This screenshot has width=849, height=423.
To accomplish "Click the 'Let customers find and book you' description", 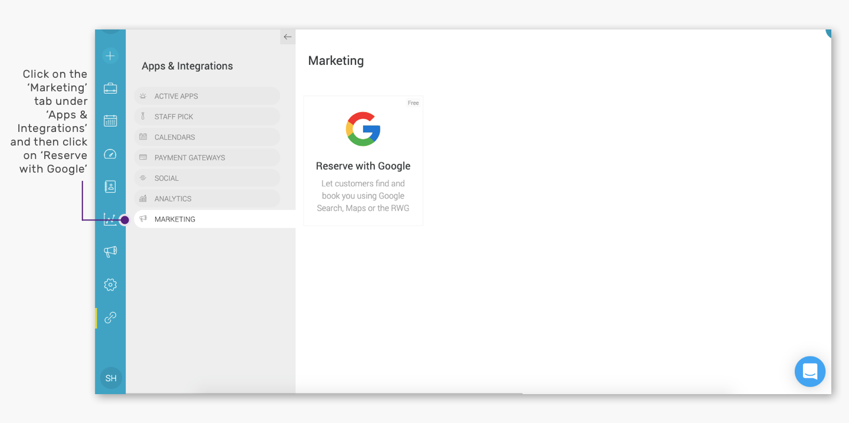I will [363, 196].
